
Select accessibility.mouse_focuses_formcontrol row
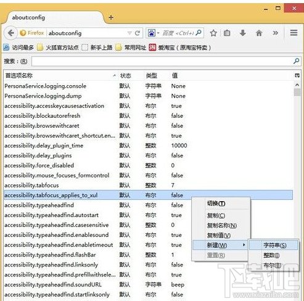(148, 175)
